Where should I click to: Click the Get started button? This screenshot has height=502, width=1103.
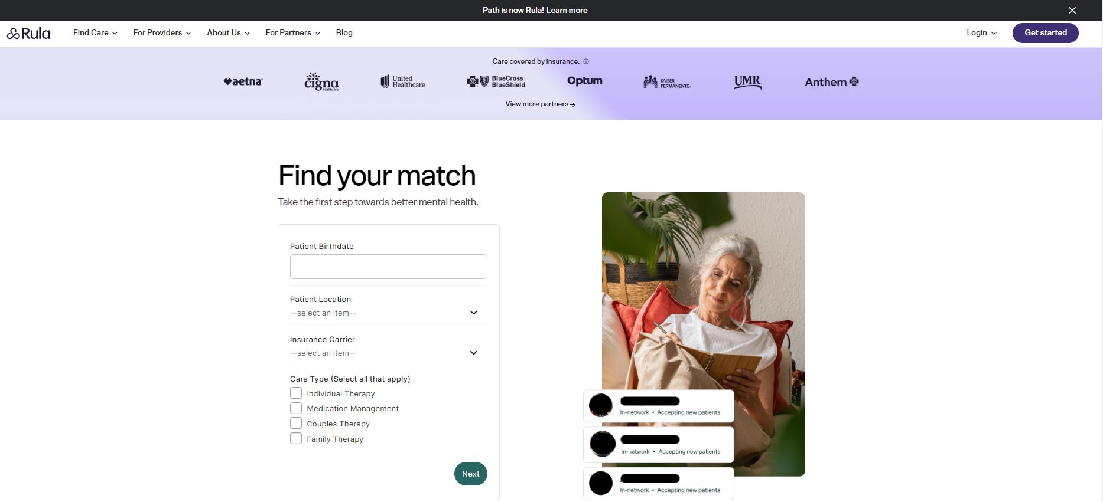(x=1045, y=33)
